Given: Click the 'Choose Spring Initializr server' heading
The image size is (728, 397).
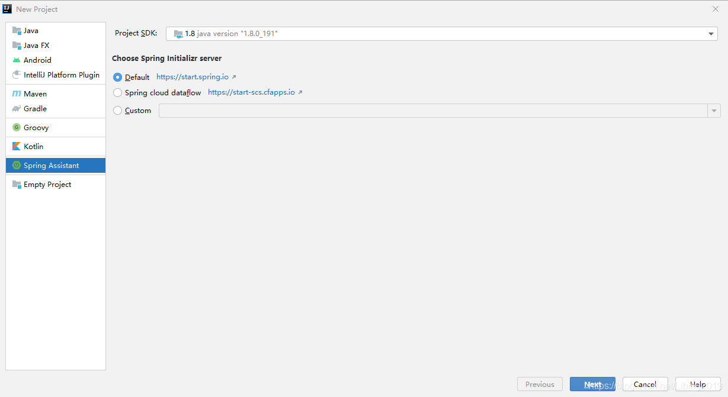Looking at the screenshot, I should (167, 59).
